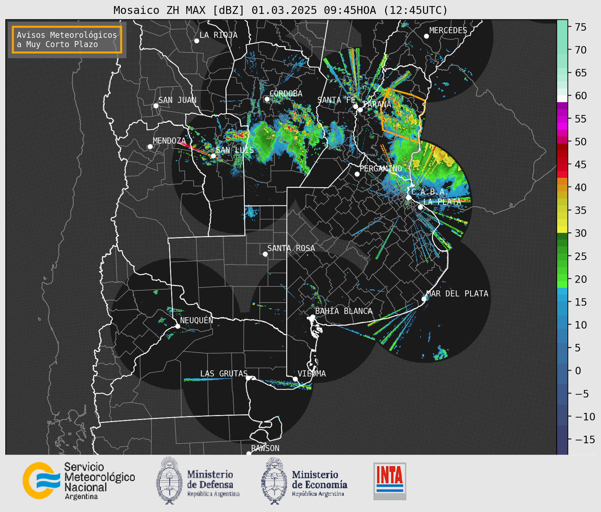Click the MENDOZA city marker
The image size is (601, 512).
(x=150, y=147)
